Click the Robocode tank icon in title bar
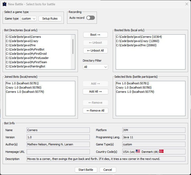Image resolution: width=191 pixels, height=175 pixels. click(4, 4)
